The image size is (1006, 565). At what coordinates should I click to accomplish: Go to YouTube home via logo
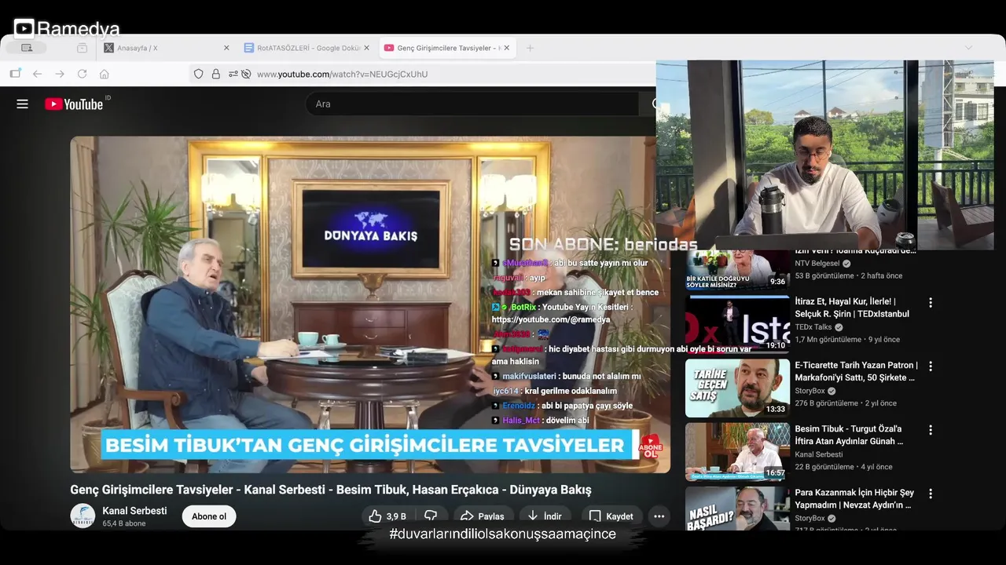(74, 104)
